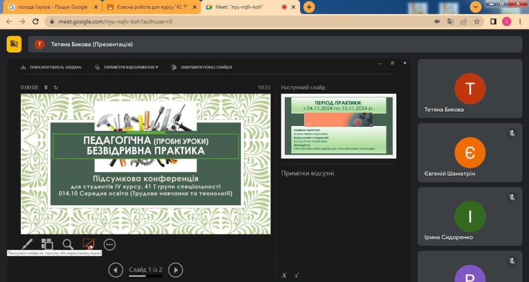This screenshot has width=529, height=282.
Task: Select the pen and laser pointer tool
Action: (x=27, y=244)
